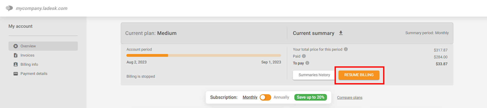Click the LiveAgent chat bubble logo
The height and width of the screenshot is (108, 487).
9,8
